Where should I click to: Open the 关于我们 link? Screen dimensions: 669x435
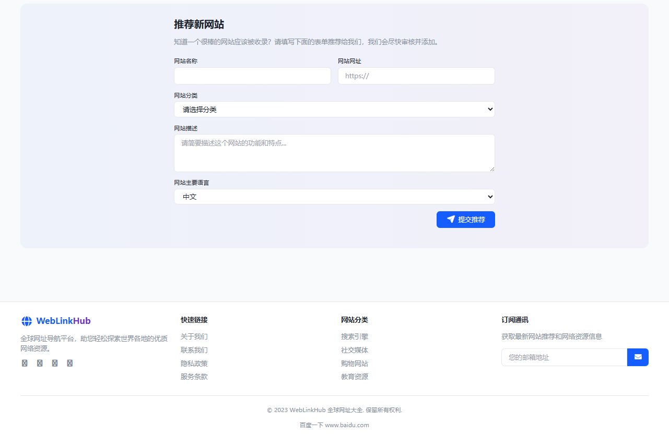pos(193,336)
